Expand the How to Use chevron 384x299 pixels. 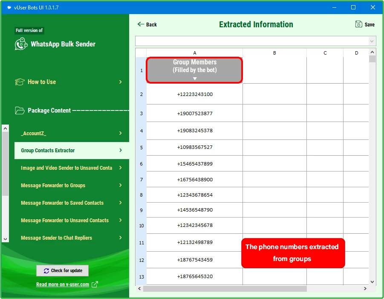(120, 82)
